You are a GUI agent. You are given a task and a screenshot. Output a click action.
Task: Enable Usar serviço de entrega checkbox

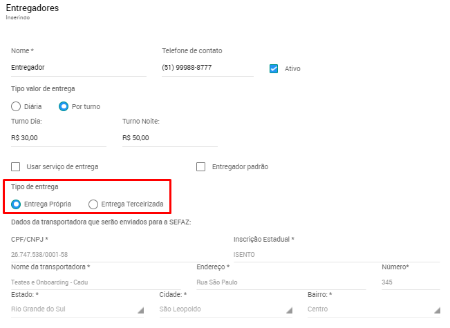point(17,166)
